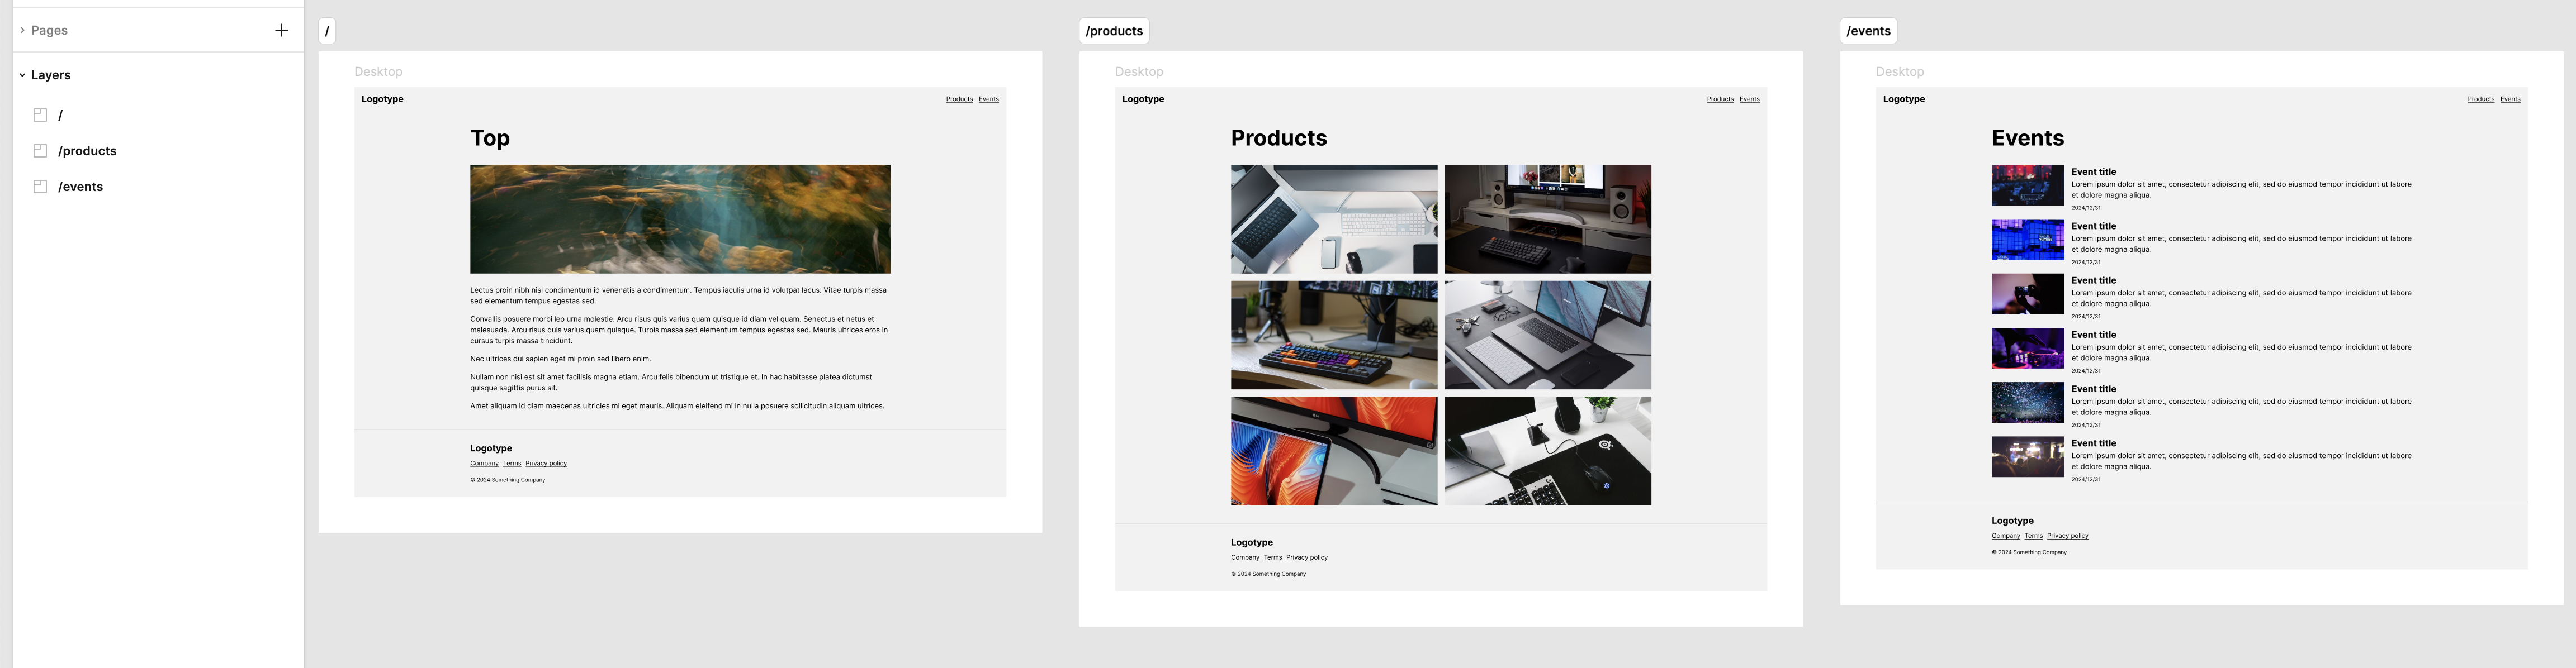Click the plus icon to add page

point(281,30)
